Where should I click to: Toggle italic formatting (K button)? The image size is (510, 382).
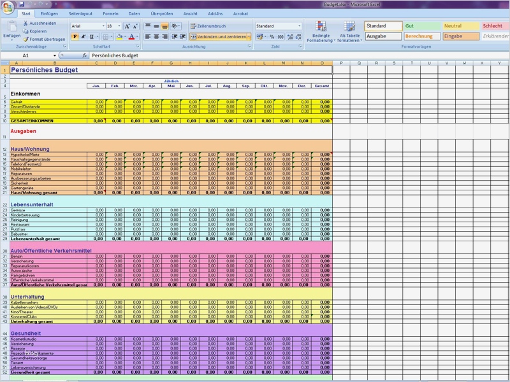pos(83,37)
